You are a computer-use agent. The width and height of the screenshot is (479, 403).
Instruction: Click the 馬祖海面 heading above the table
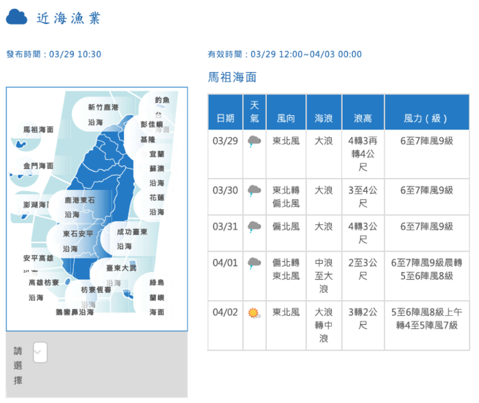(x=232, y=77)
